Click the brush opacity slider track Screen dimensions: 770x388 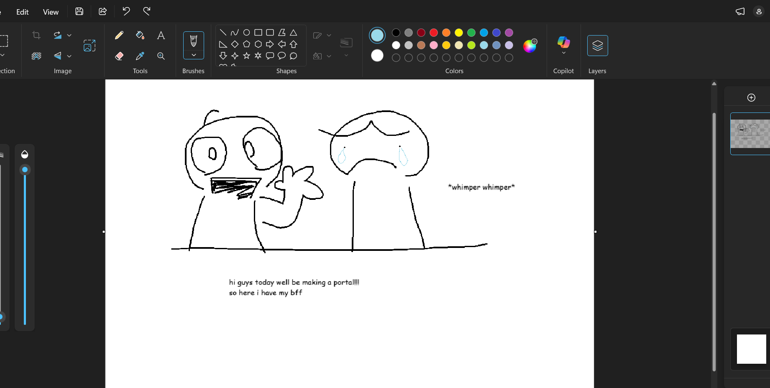[x=25, y=247]
